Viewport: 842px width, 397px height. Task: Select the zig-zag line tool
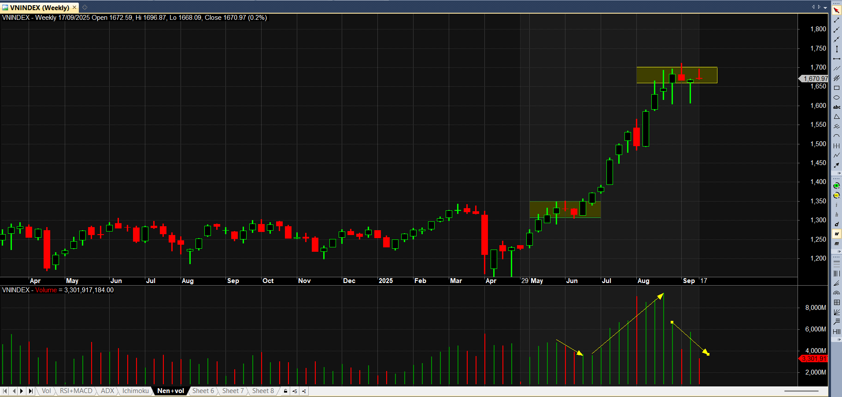coord(837,155)
